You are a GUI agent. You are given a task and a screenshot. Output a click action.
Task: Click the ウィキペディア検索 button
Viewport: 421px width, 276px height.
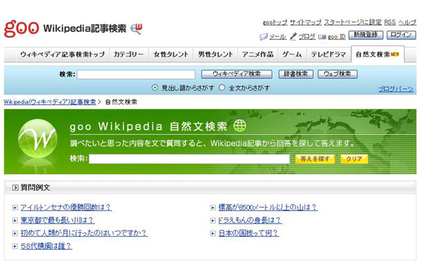(237, 74)
